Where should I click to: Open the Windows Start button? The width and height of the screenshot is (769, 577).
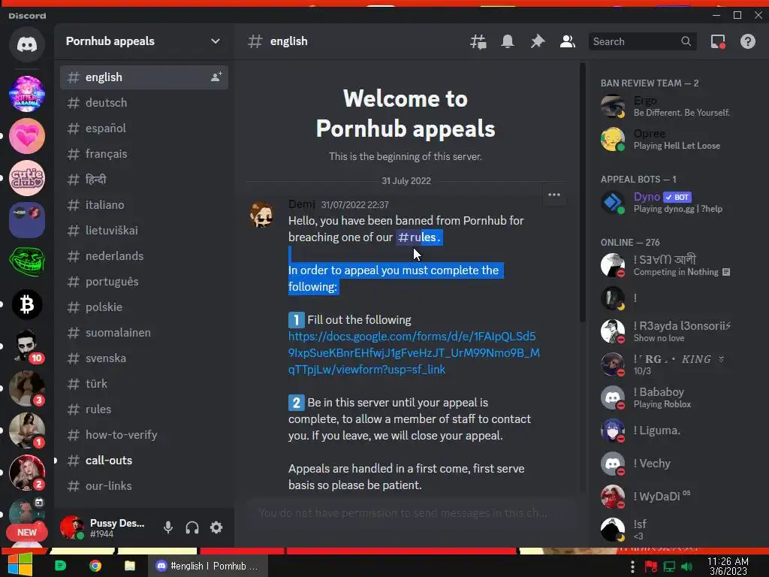pos(20,565)
